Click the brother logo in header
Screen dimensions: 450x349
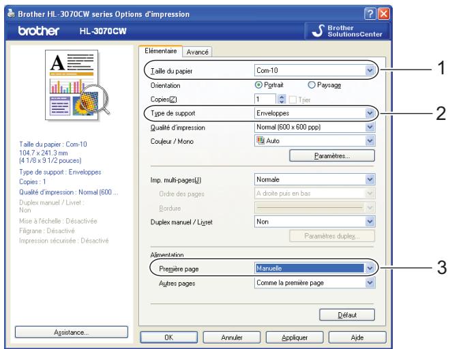39,31
